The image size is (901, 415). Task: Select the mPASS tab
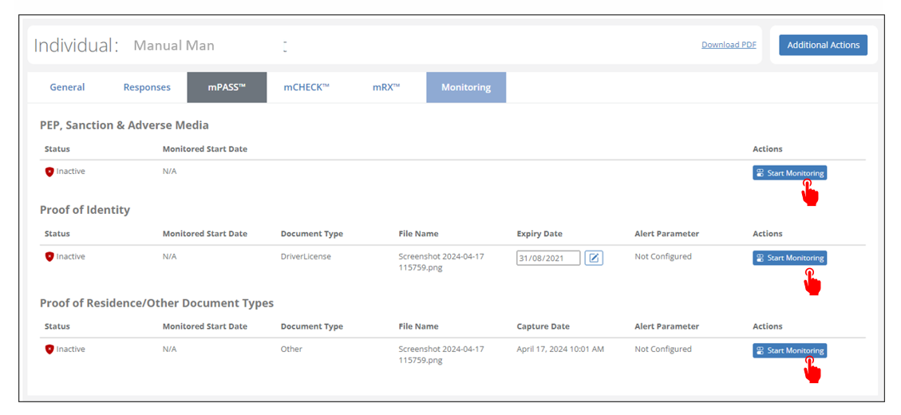[227, 88]
